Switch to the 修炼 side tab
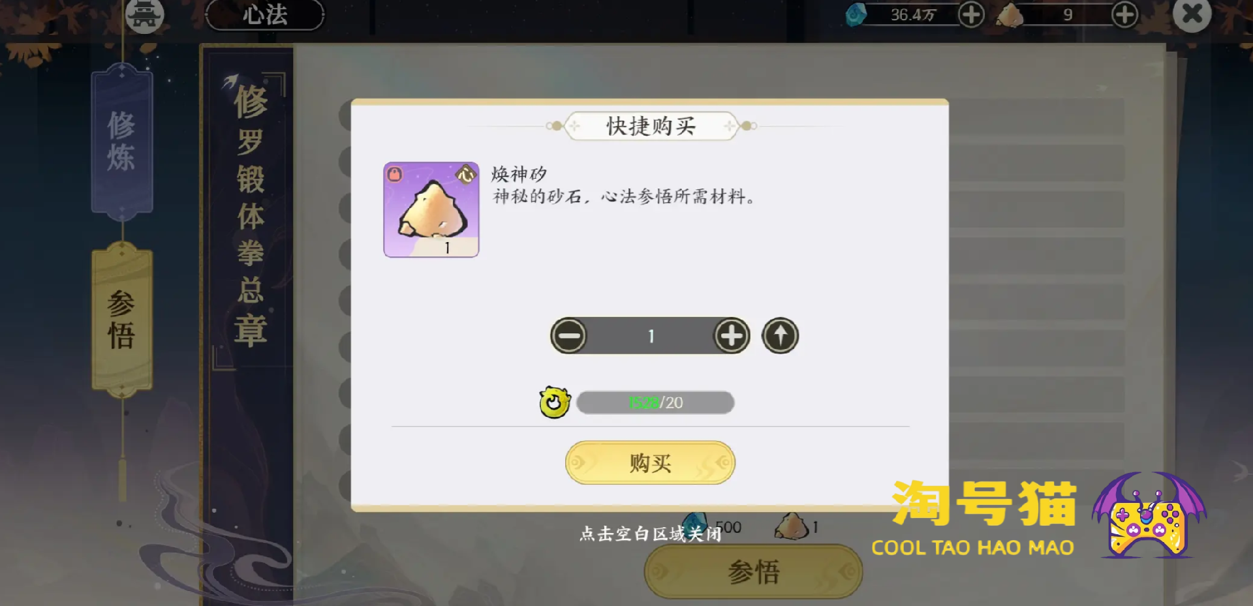This screenshot has height=606, width=1253. 121,142
